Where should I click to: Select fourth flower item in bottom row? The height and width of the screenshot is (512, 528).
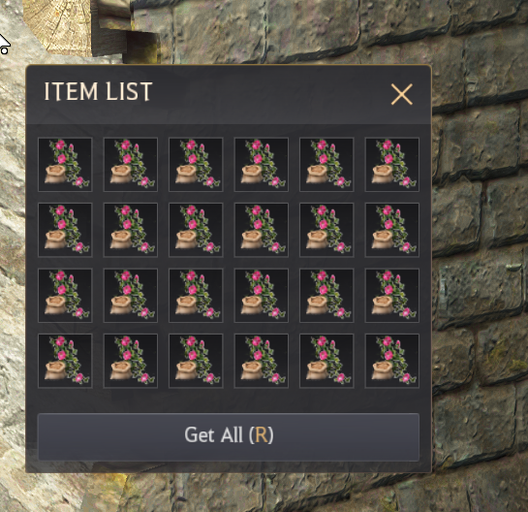point(261,361)
